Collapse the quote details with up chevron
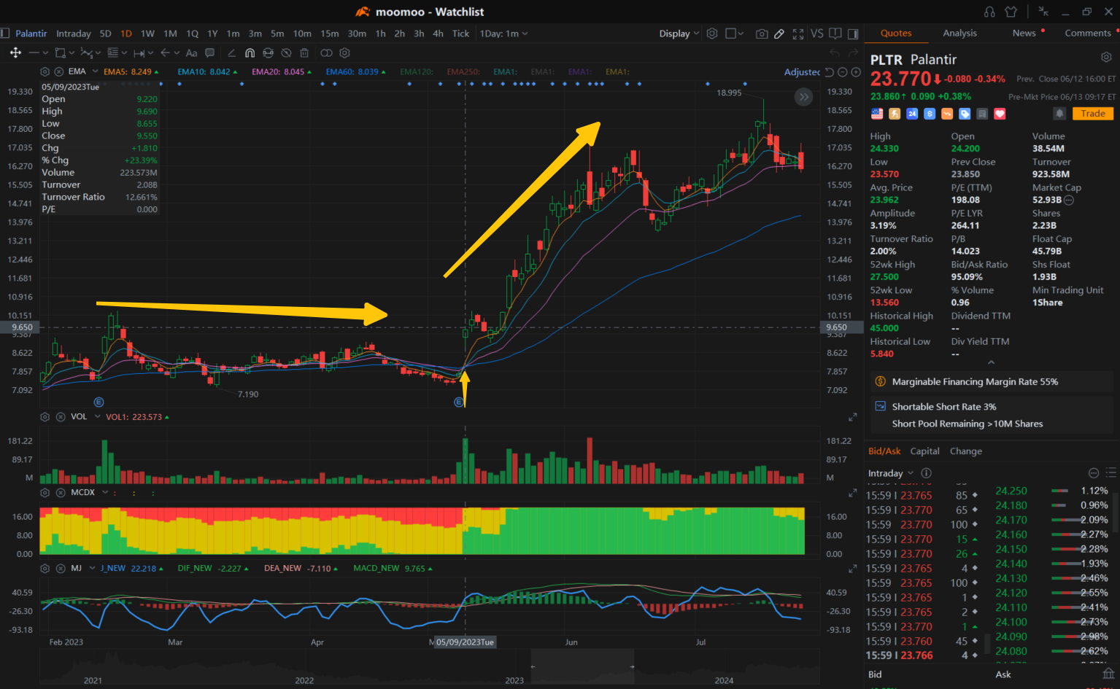 (991, 362)
